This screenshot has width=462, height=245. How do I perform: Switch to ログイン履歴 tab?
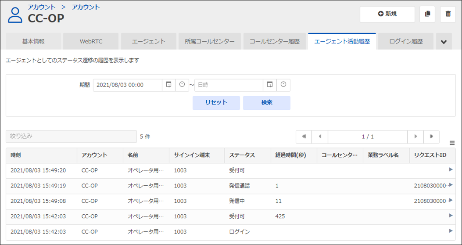406,42
